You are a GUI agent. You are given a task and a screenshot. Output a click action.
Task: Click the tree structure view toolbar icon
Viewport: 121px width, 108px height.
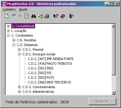point(40,16)
